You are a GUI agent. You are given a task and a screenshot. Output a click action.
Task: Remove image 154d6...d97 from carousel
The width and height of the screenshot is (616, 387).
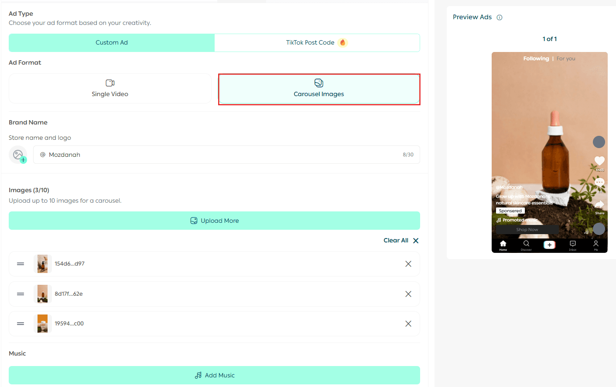click(408, 264)
